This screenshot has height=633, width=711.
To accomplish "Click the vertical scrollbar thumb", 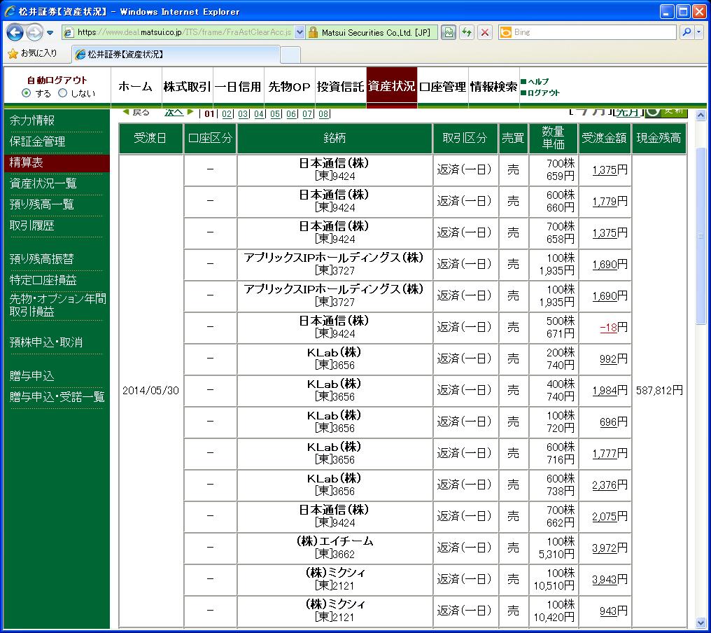I will (701, 235).
